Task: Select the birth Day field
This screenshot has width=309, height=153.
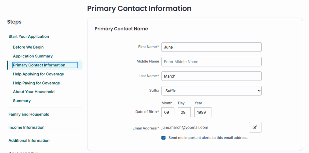Action: coord(184,112)
